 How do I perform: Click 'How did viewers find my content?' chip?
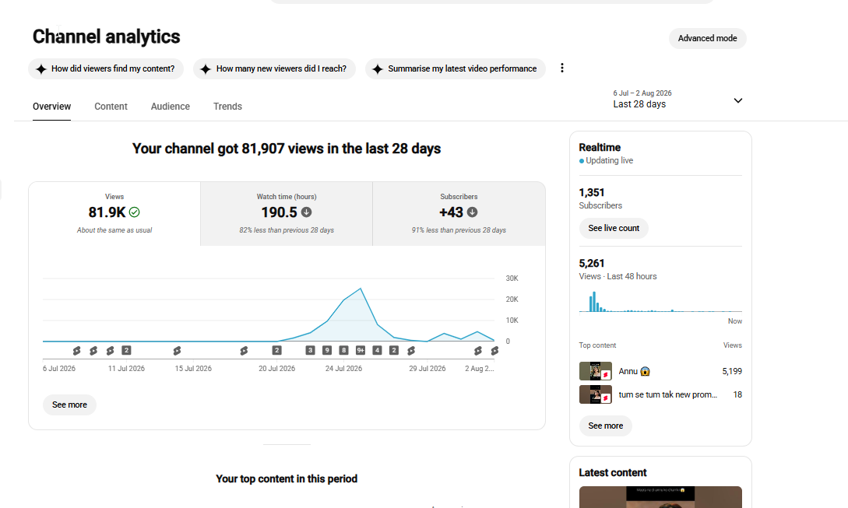106,68
